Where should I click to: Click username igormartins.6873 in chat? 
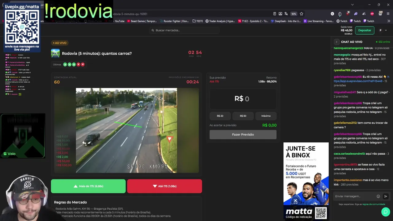point(345,165)
